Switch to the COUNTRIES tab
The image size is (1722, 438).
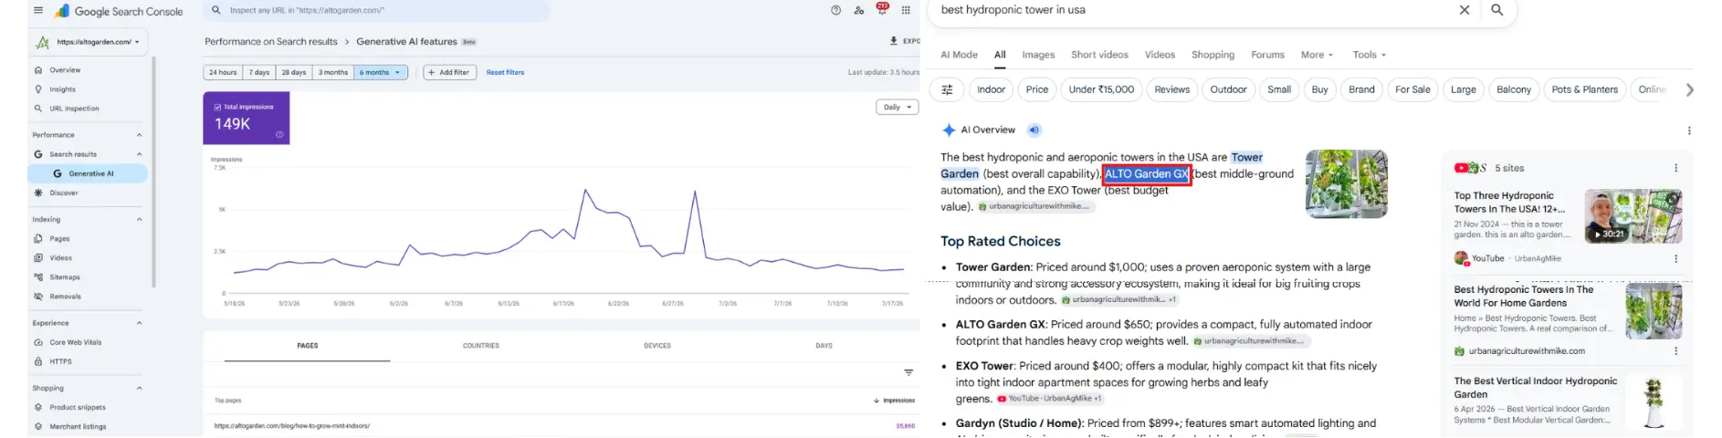click(x=481, y=346)
